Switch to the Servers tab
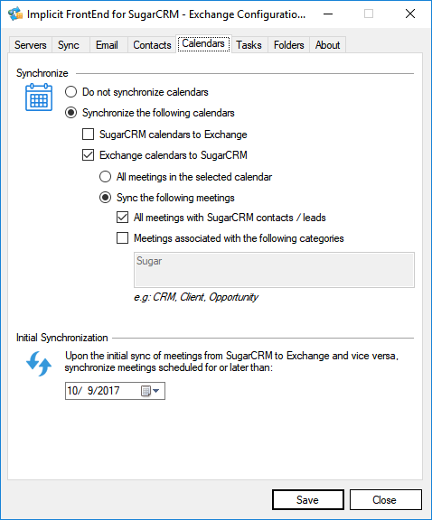 click(30, 45)
